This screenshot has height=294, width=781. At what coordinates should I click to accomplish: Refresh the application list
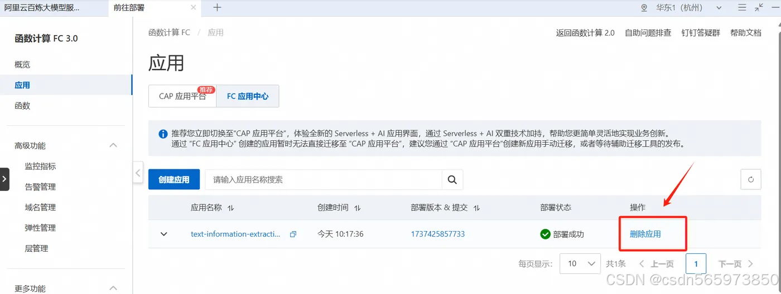point(750,179)
